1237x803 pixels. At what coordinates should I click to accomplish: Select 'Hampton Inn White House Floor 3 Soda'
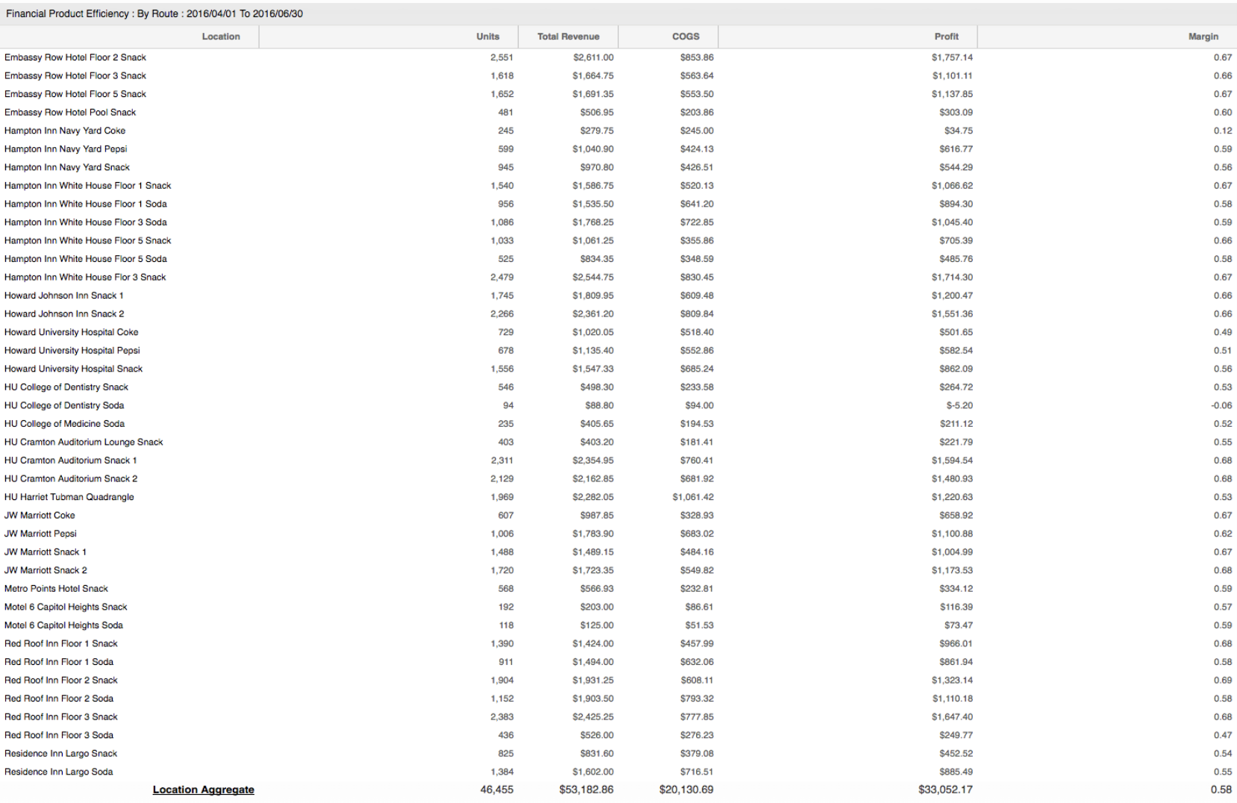(x=618, y=222)
